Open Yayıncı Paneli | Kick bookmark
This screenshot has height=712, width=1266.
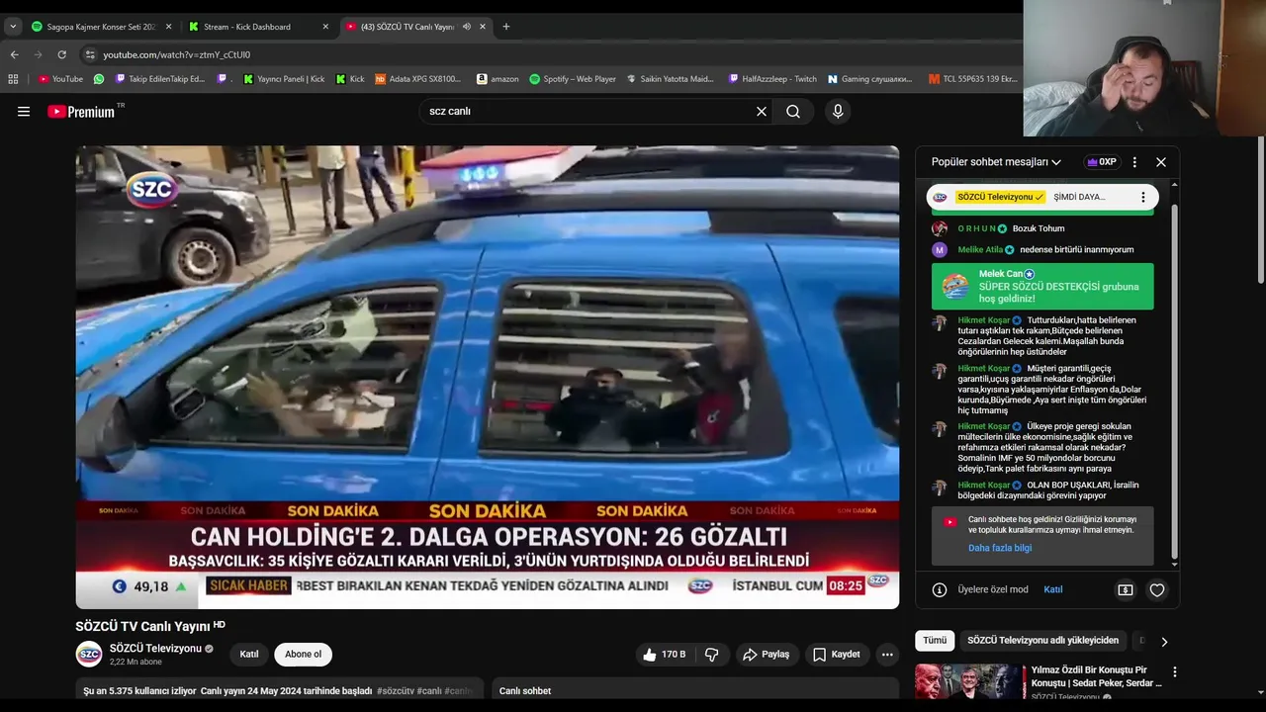point(284,79)
